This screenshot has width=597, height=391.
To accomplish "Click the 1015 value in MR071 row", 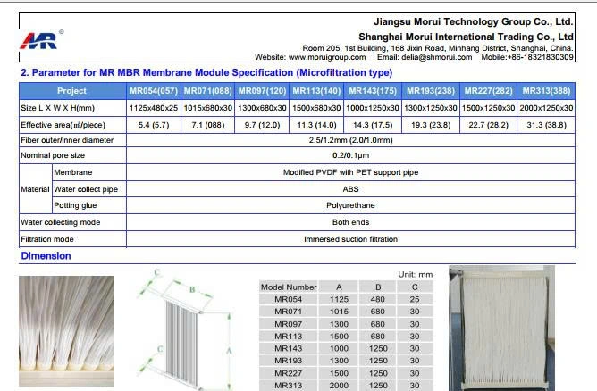I will 339,312.
